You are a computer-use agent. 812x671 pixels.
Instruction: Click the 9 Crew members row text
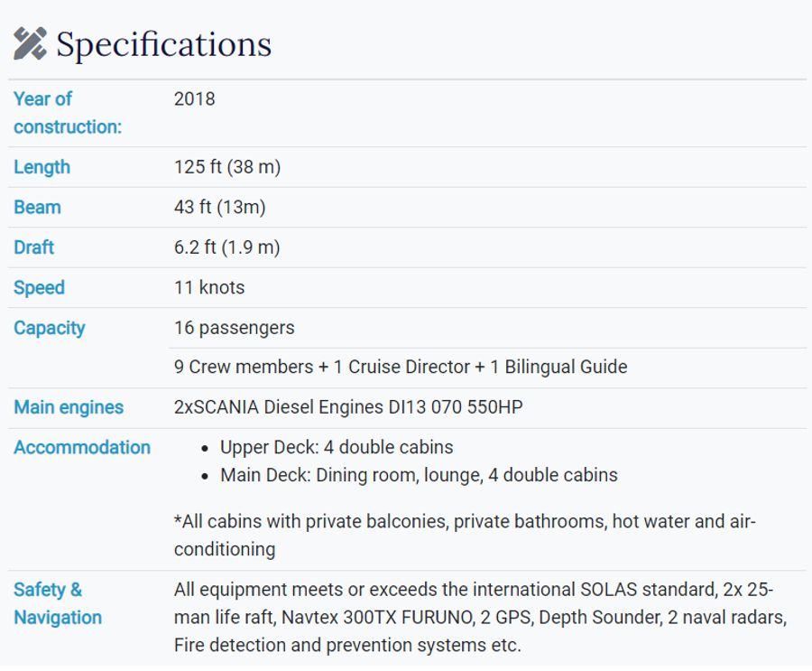point(401,368)
